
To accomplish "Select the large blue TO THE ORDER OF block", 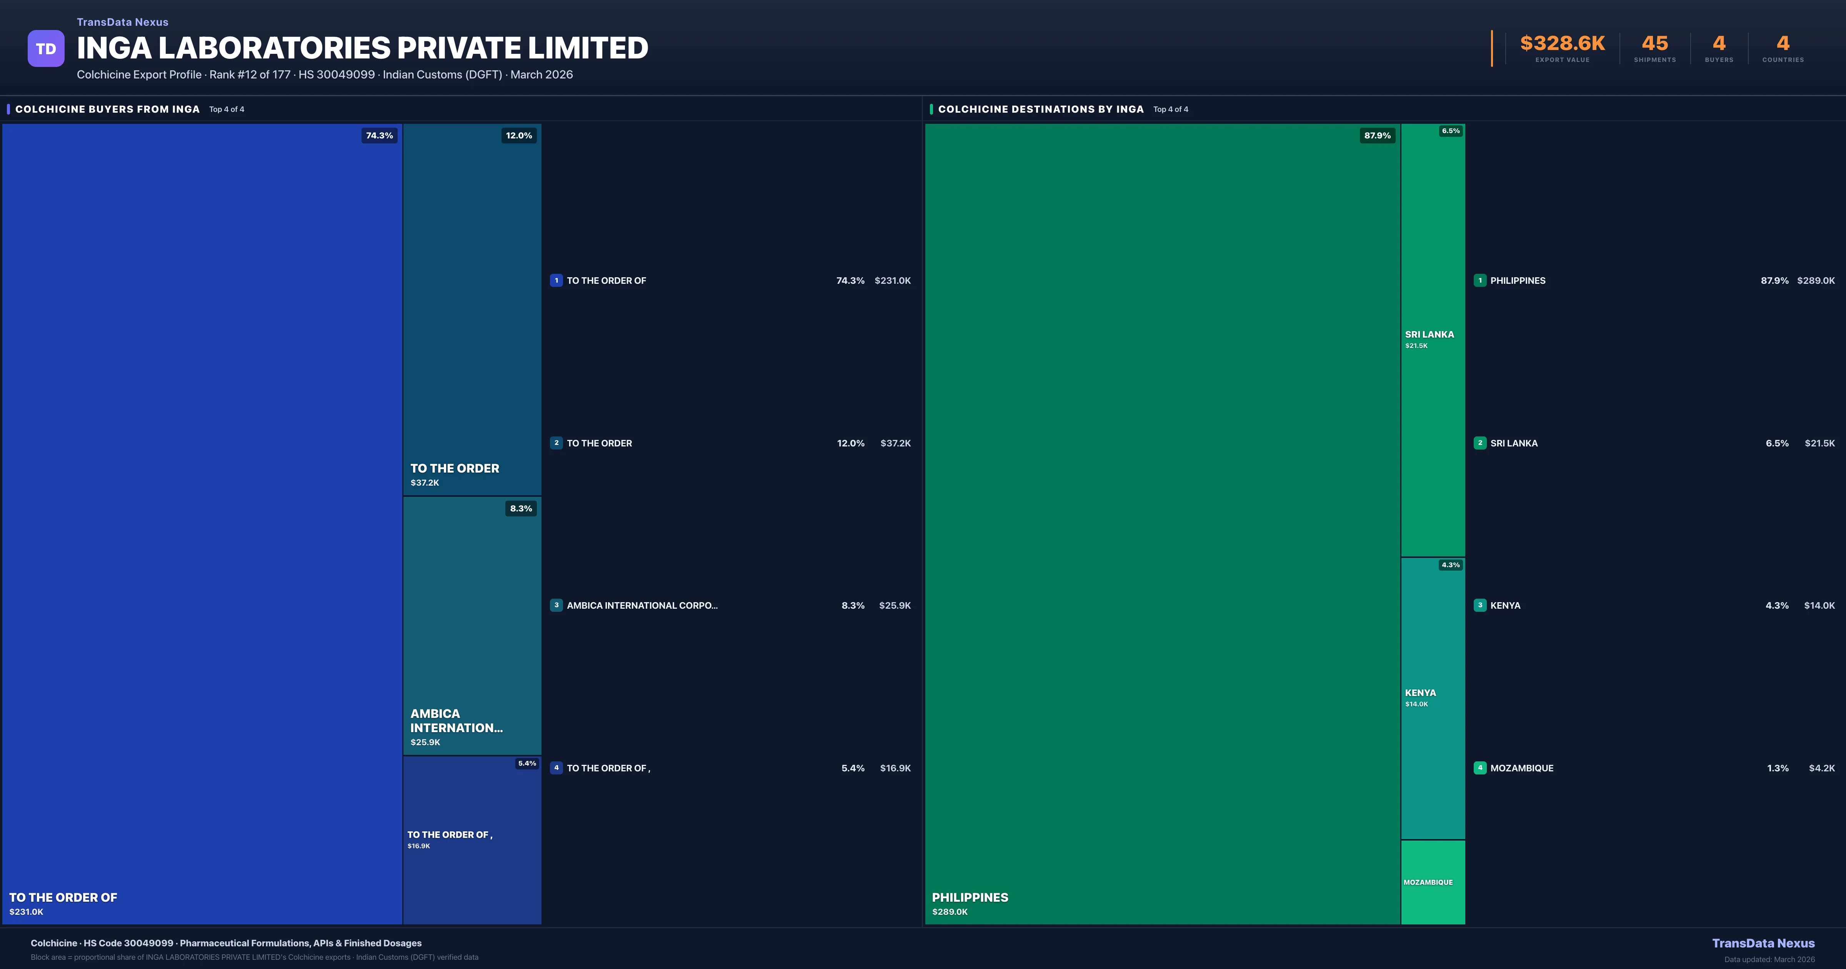I will [x=202, y=523].
